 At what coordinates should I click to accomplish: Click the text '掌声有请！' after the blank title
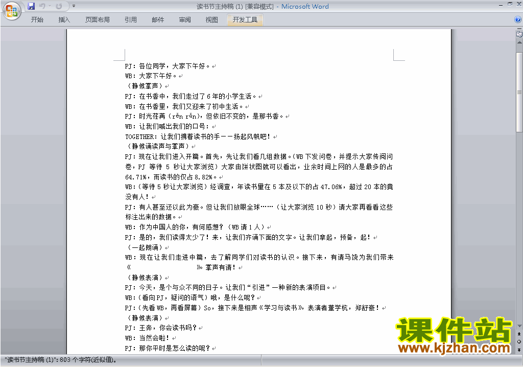221,267
